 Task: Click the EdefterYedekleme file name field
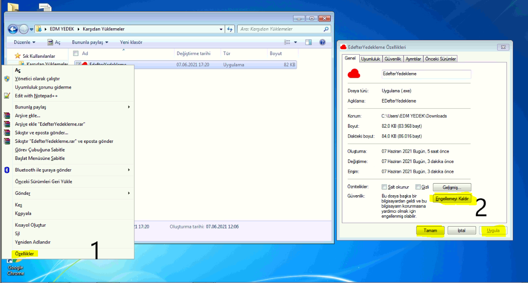click(x=426, y=74)
